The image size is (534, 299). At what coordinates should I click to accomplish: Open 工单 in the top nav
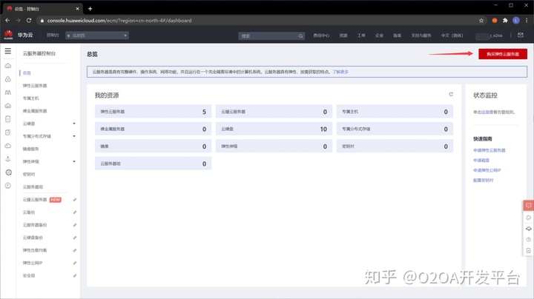[361, 36]
